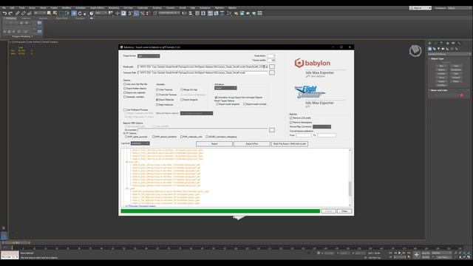Open the File menu
Image resolution: width=473 pixels, height=266 pixels.
pos(4,8)
